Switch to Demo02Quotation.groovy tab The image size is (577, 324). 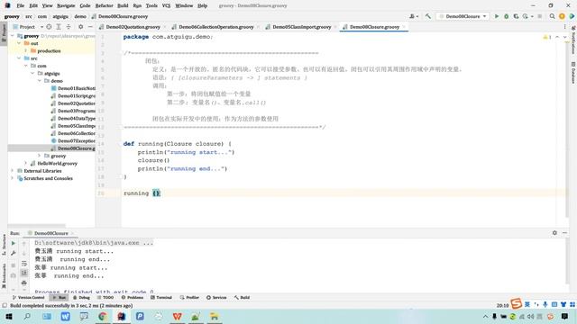click(133, 27)
